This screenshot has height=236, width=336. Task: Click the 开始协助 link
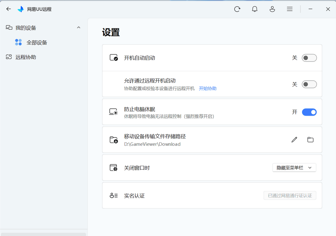pos(208,88)
